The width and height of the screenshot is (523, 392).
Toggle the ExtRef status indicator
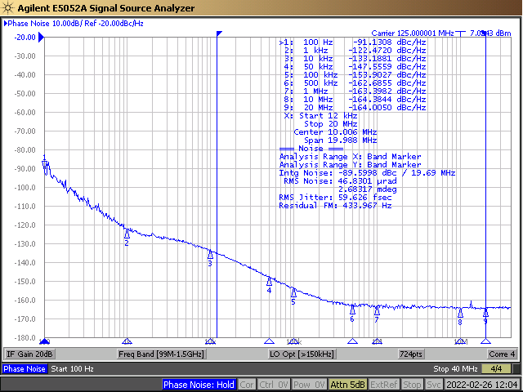pyautogui.click(x=383, y=385)
